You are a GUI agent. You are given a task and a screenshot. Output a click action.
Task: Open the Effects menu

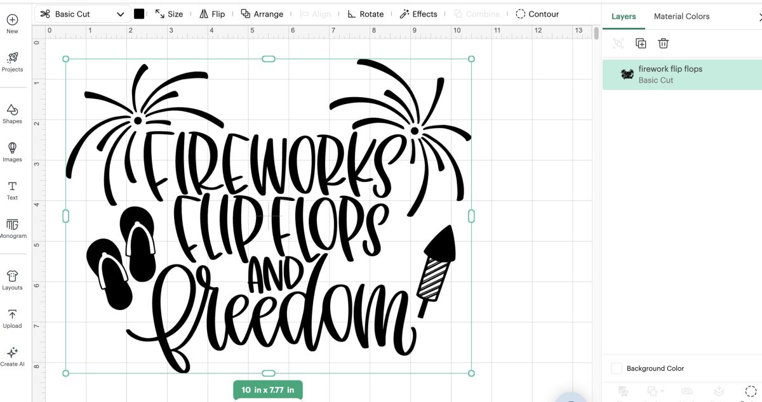pyautogui.click(x=418, y=14)
